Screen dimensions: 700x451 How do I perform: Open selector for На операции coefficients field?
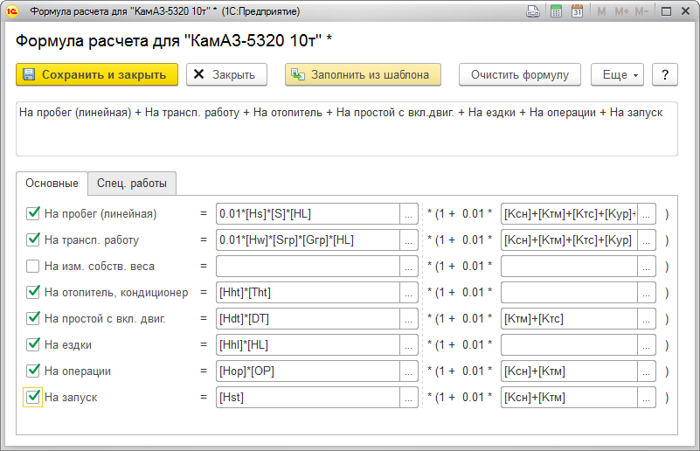pyautogui.click(x=647, y=371)
